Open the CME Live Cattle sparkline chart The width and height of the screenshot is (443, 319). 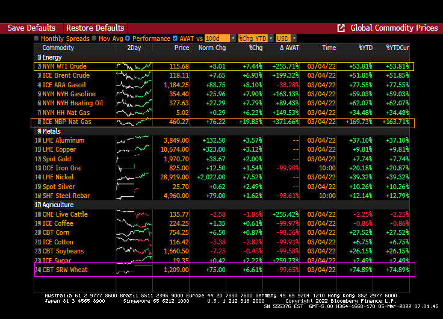coord(134,214)
